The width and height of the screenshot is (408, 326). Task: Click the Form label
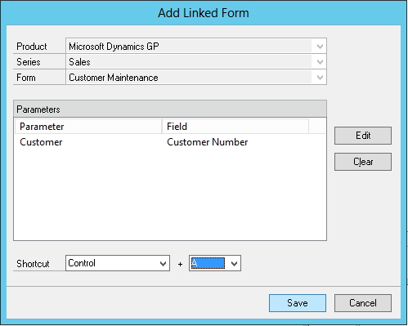[26, 78]
